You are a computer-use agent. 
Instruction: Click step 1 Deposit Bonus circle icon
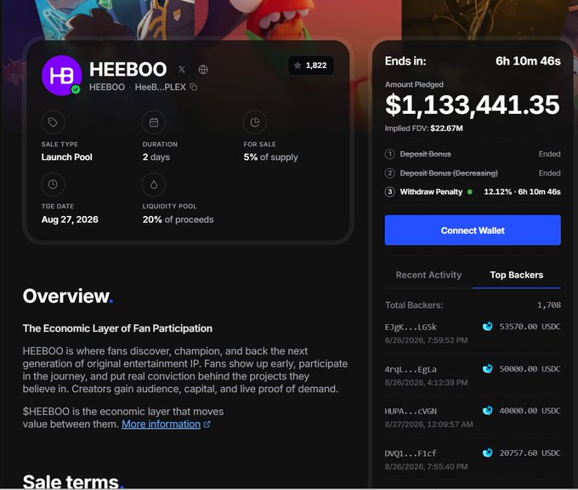click(389, 154)
